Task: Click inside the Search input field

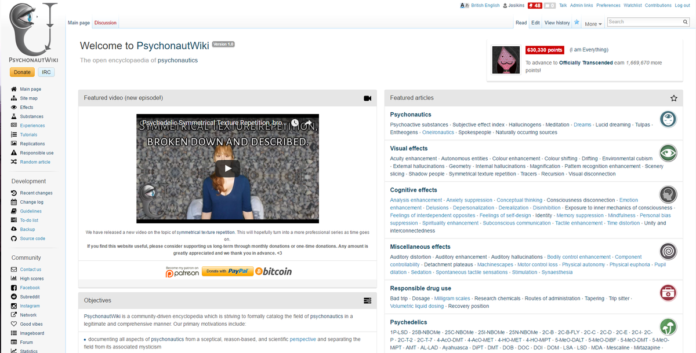Action: 644,21
